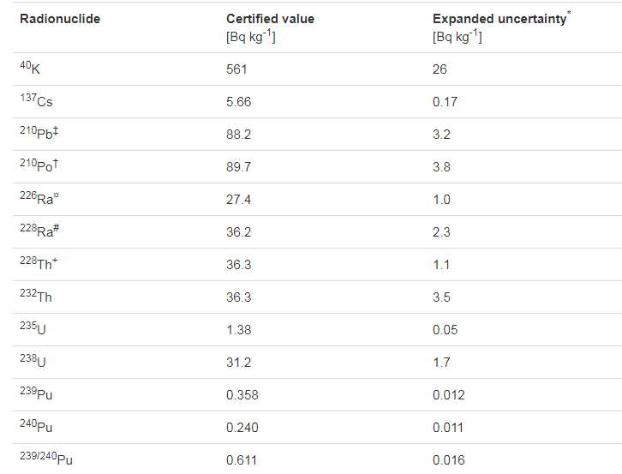Viewport: 622px width, 474px height.
Task: Click the 27.4 certified value
Action: tap(239, 200)
